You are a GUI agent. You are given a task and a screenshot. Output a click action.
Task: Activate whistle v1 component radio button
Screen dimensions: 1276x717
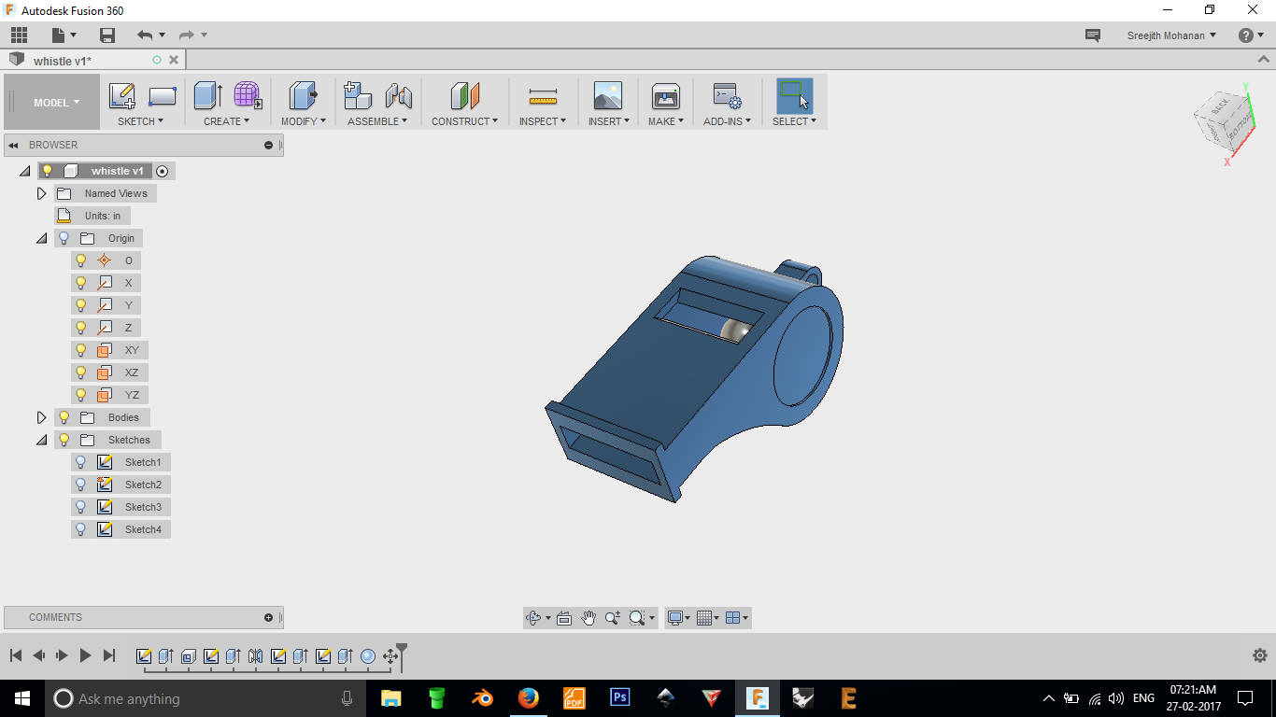(163, 171)
